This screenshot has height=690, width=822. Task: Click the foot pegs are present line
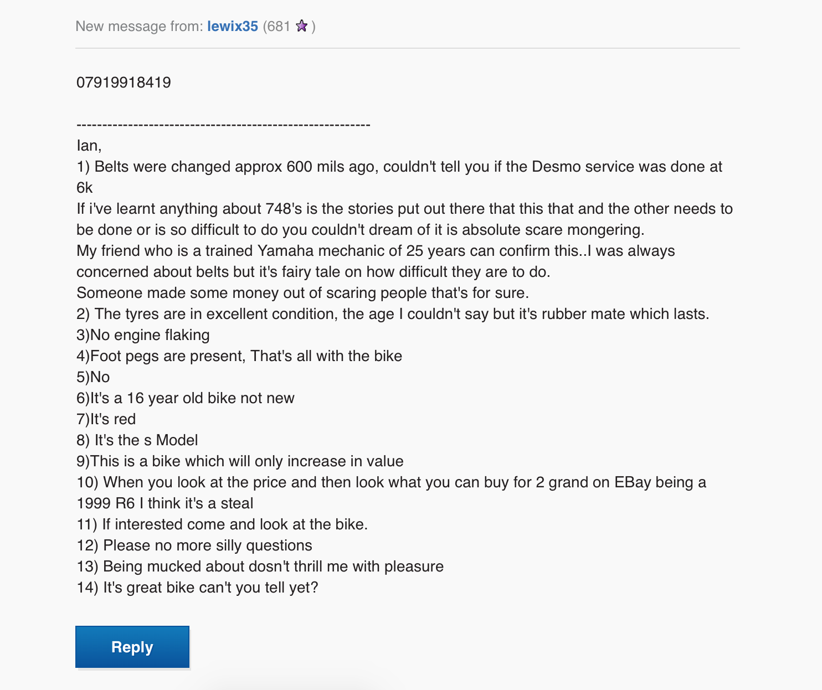click(239, 356)
